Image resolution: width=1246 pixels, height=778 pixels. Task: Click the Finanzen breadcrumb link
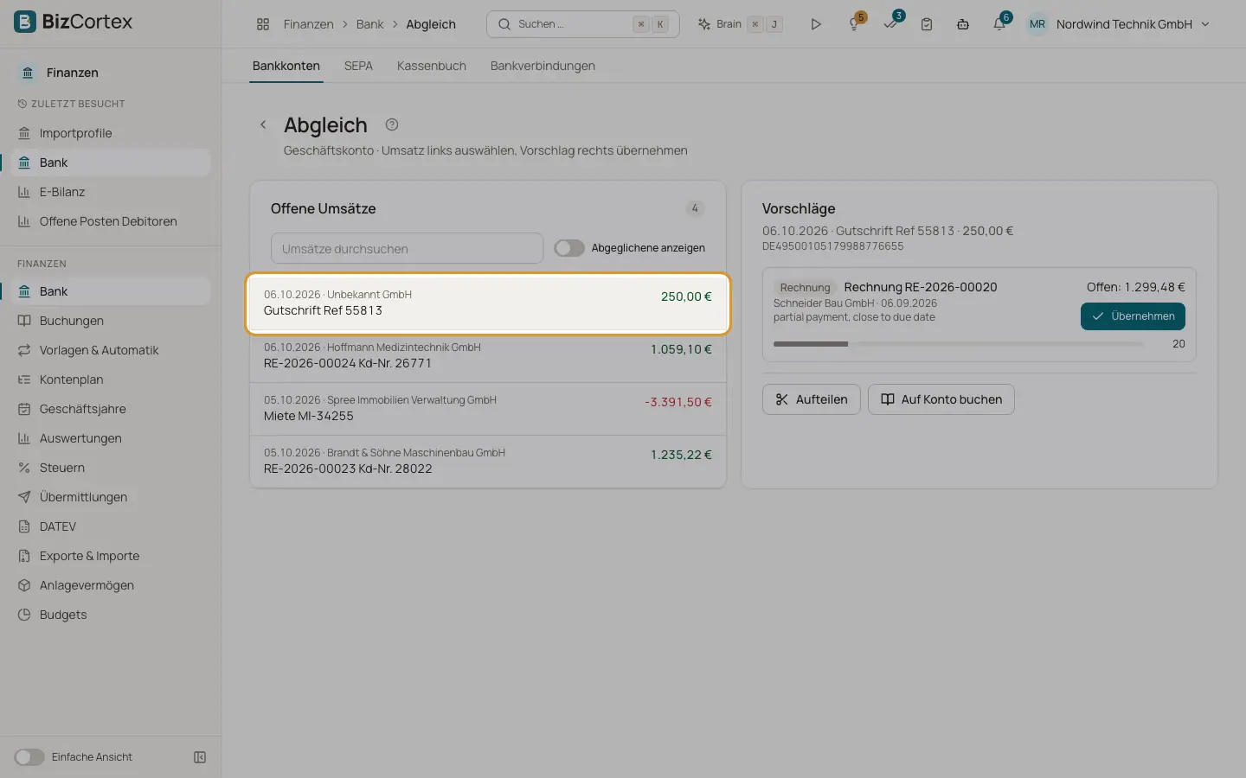pyautogui.click(x=308, y=24)
